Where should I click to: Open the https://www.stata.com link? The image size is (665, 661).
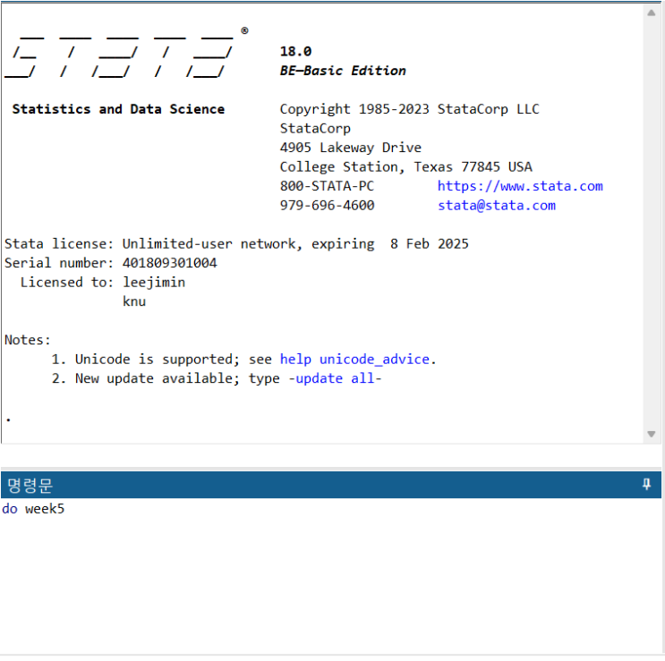(x=519, y=186)
